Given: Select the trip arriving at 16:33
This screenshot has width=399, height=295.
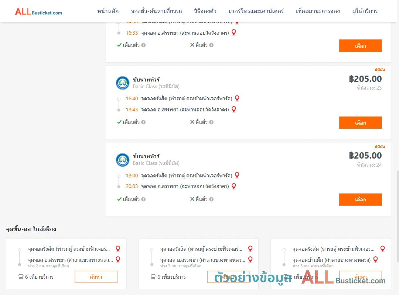Looking at the screenshot, I should tap(360, 46).
